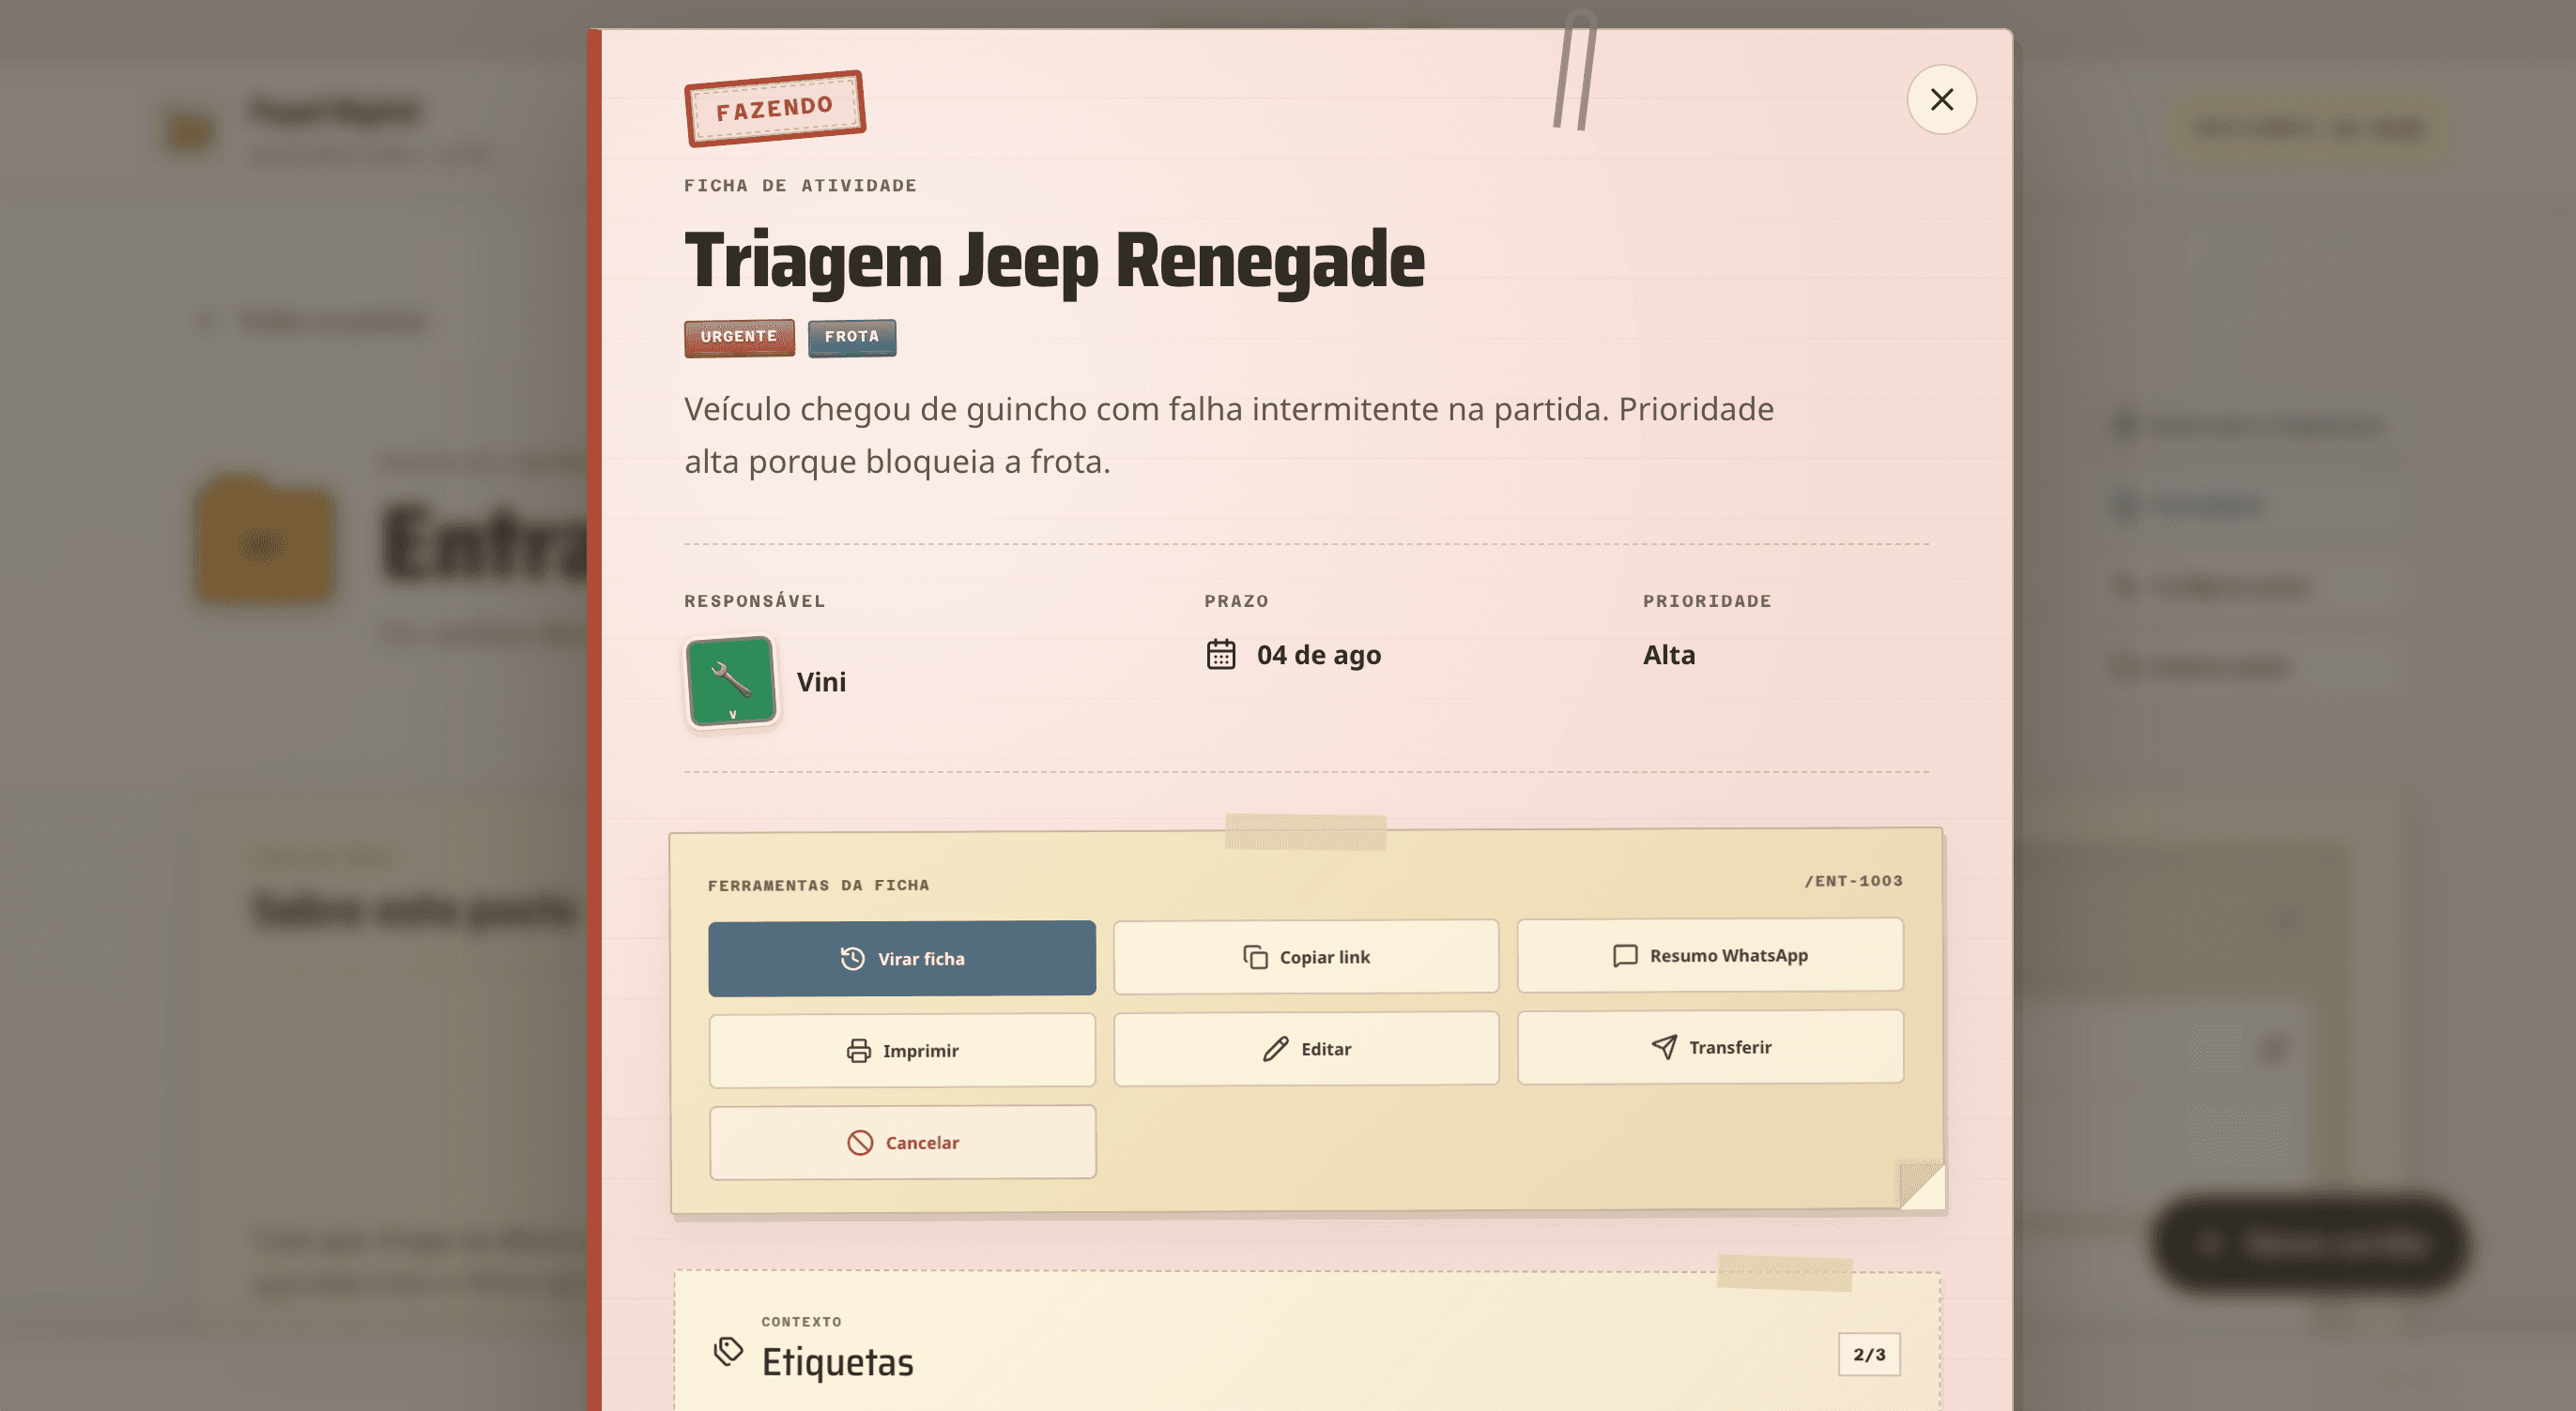
Task: Click the deadline date "04 de ago"
Action: pos(1318,655)
